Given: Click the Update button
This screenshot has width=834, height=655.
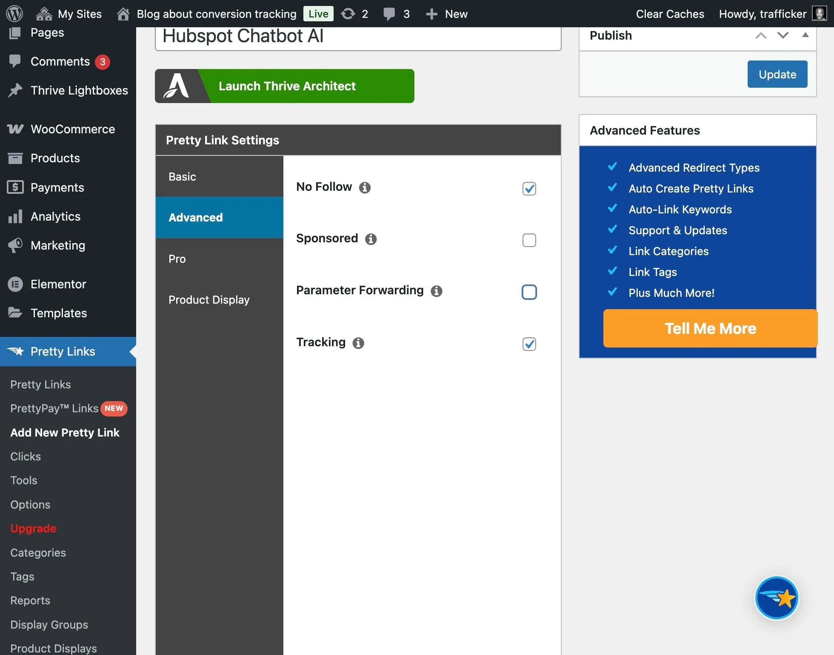Looking at the screenshot, I should (777, 74).
